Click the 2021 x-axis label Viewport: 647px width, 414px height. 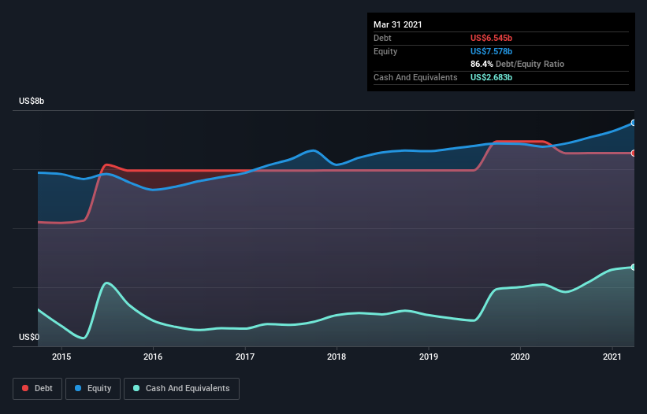click(x=612, y=357)
